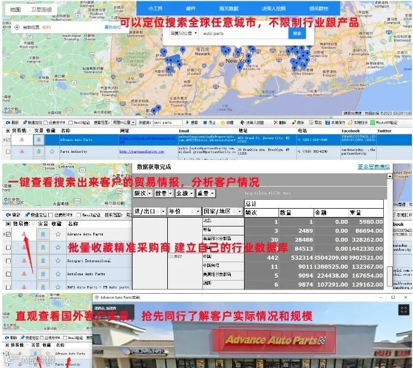
Task: Click the frequency cell showing 442
Action: (x=262, y=258)
